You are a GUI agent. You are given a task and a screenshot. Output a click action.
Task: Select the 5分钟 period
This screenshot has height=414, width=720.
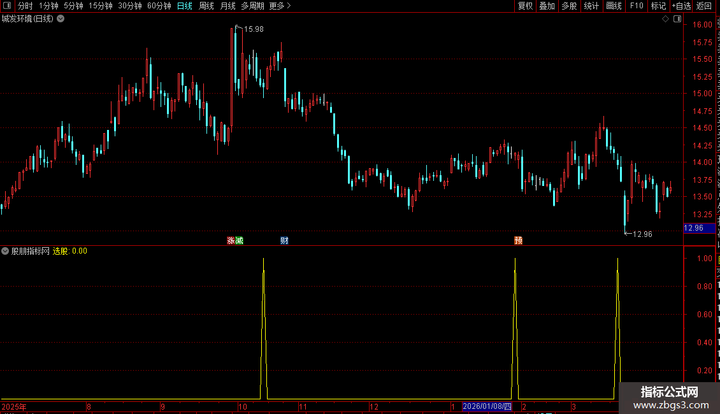pos(73,6)
